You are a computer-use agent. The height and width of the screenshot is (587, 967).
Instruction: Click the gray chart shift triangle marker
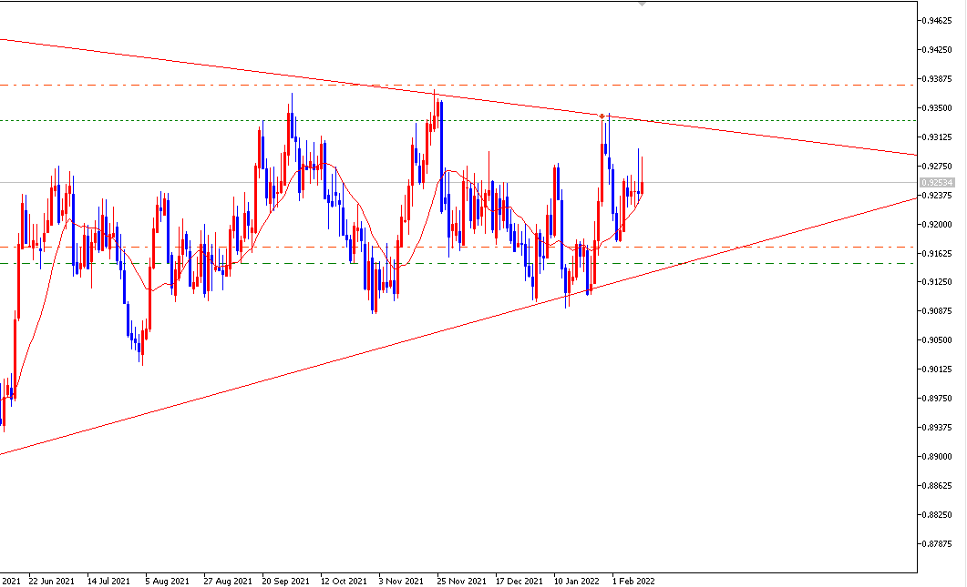click(x=642, y=4)
